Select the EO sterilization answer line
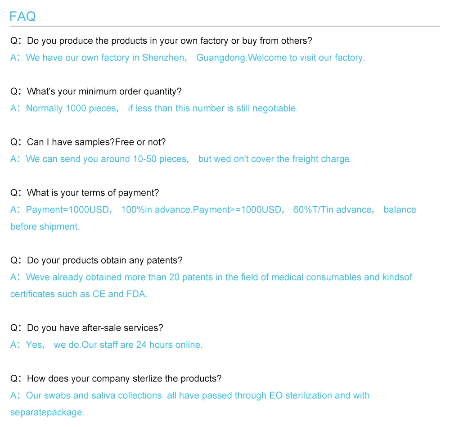450x427 pixels. tap(190, 395)
